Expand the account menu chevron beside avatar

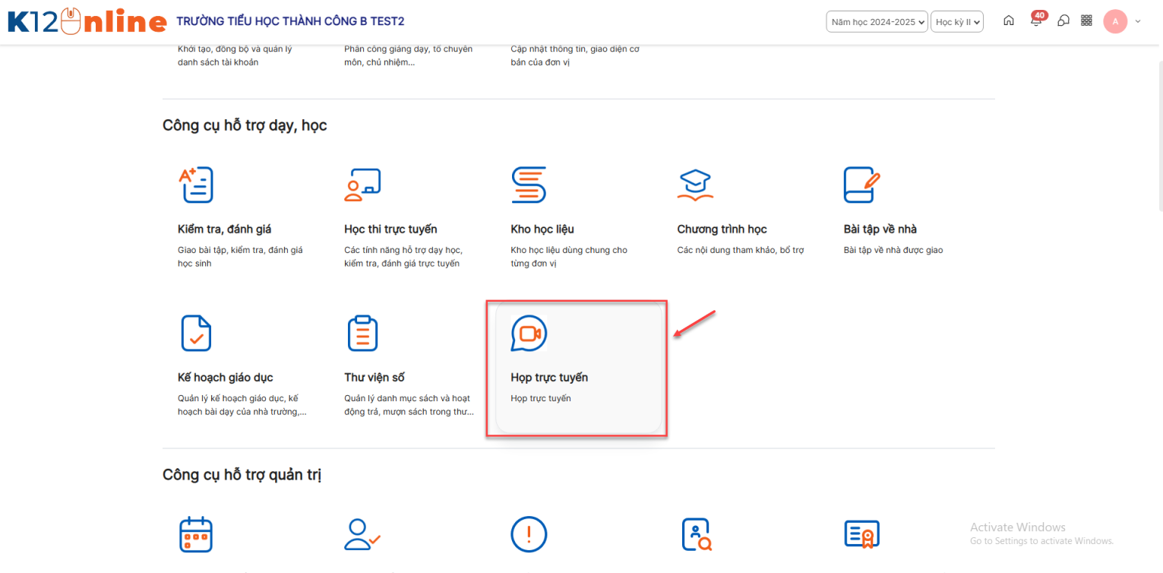point(1137,22)
